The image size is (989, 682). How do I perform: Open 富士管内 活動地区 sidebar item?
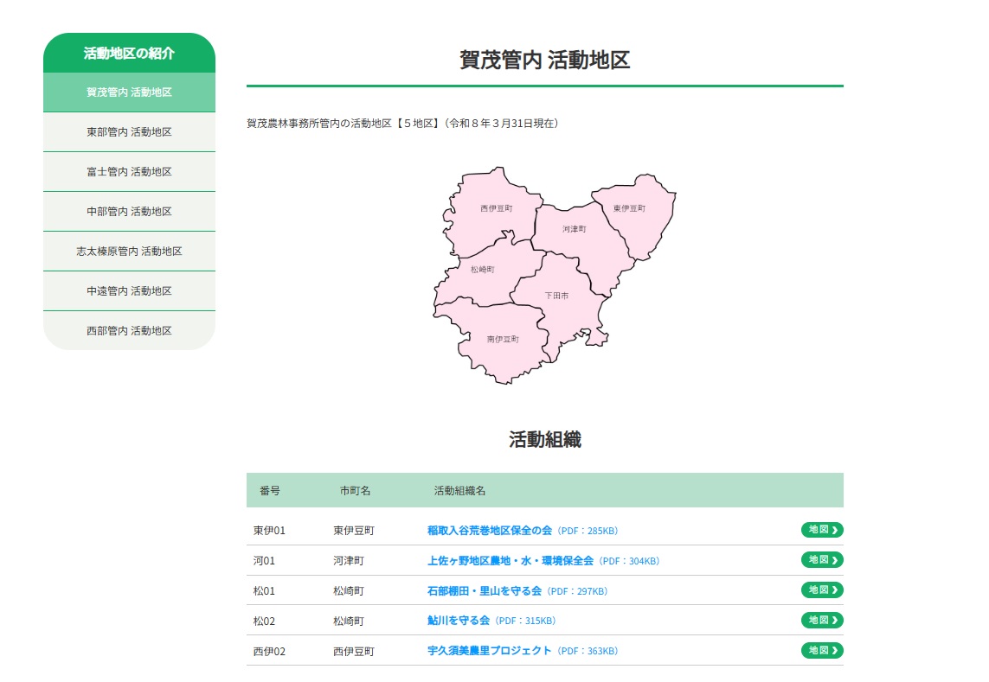click(129, 171)
